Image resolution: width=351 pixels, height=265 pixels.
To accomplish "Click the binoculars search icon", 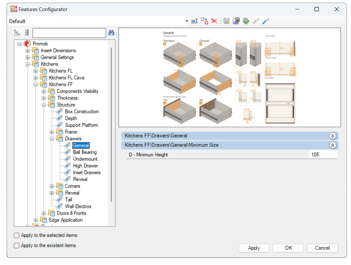I will pyautogui.click(x=111, y=33).
